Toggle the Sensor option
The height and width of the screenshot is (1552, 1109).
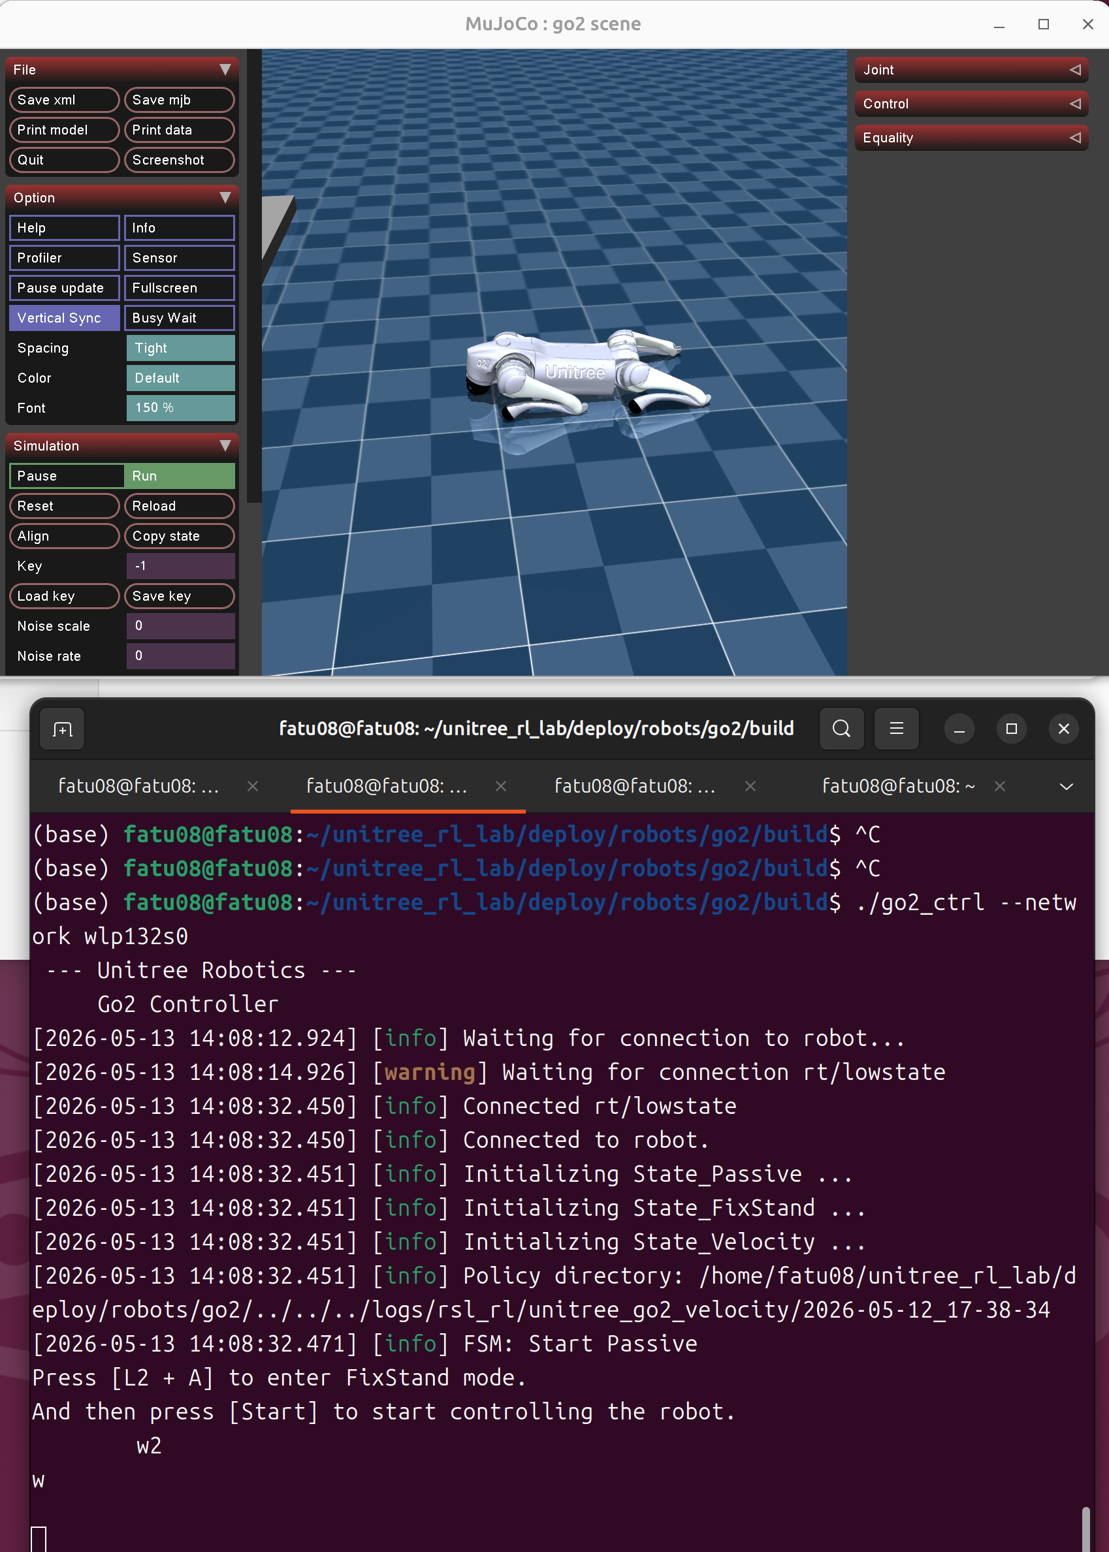179,258
